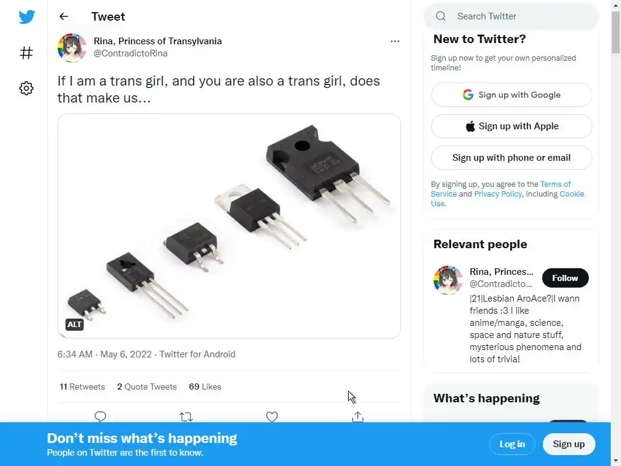Open the Explore hashtag icon
The width and height of the screenshot is (621, 466).
pyautogui.click(x=26, y=53)
